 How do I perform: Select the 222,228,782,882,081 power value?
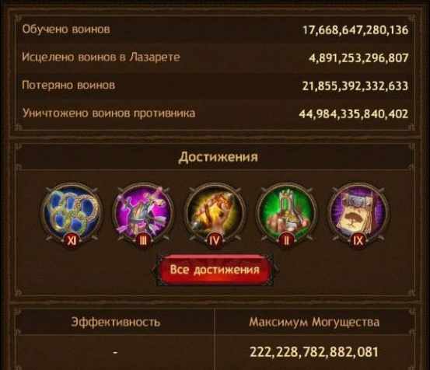[314, 352]
